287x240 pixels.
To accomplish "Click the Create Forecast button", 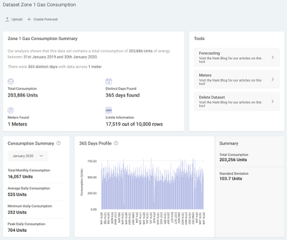I will point(43,19).
